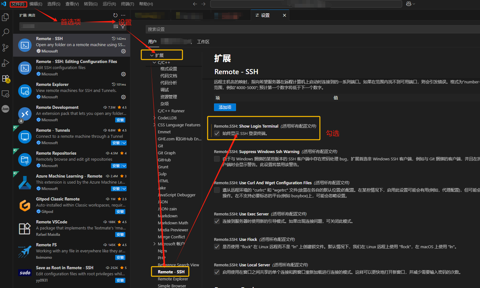This screenshot has height=288, width=480.
Task: Open the Json activity bar icon
Action: 5,109
